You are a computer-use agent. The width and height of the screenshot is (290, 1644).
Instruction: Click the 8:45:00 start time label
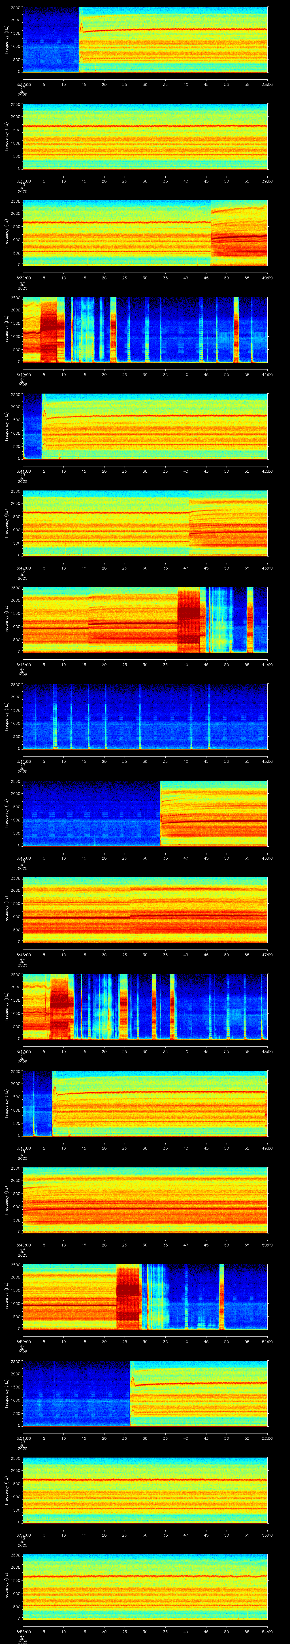point(23,858)
